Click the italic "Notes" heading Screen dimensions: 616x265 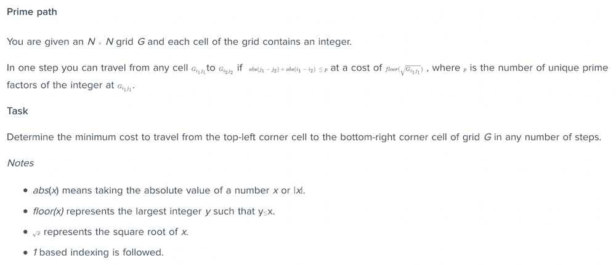(x=20, y=163)
